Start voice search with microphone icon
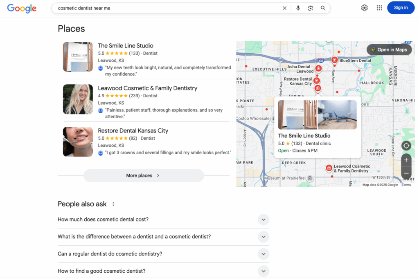Image resolution: width=419 pixels, height=278 pixels. pos(298,8)
